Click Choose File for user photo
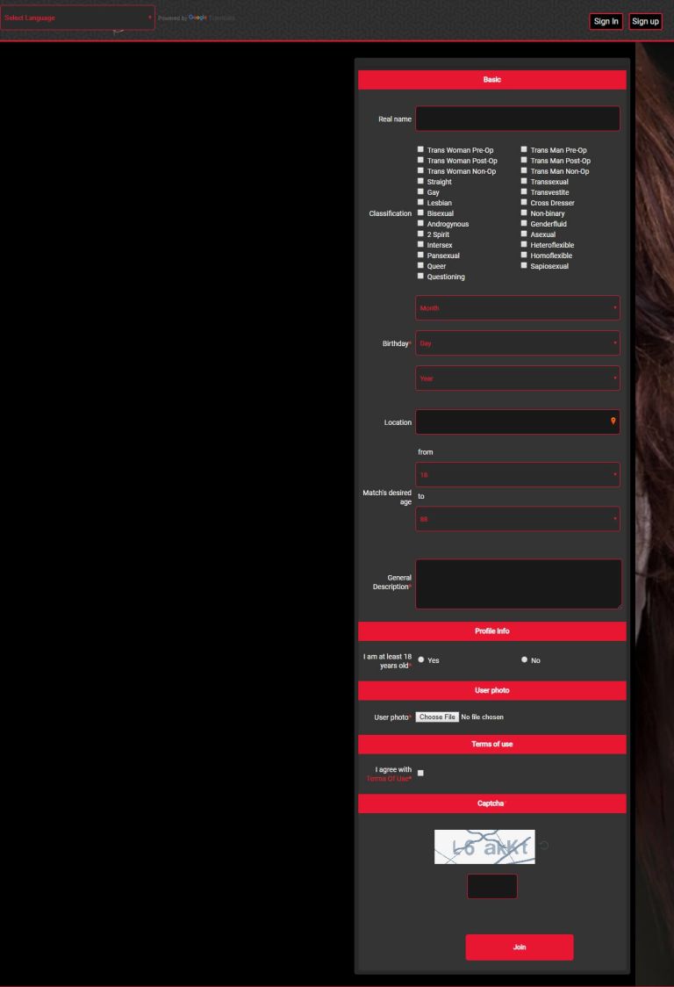This screenshot has width=674, height=987. coord(437,717)
